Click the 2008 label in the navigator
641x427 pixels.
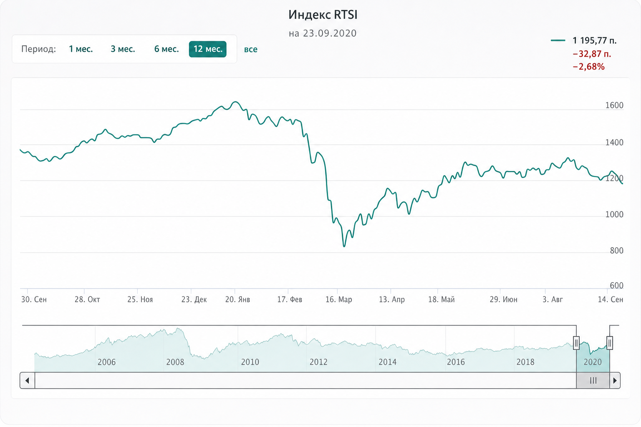click(x=175, y=362)
